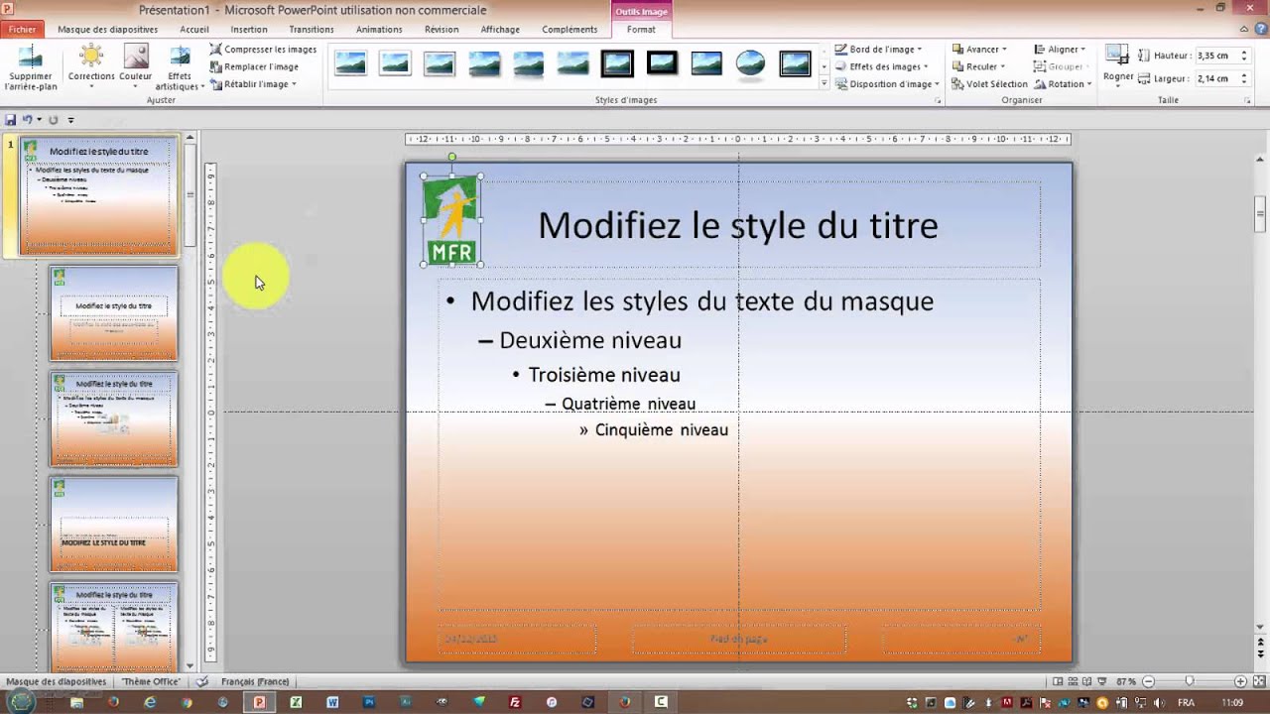The width and height of the screenshot is (1270, 714).
Task: Click the reading view icon in status bar
Action: pyautogui.click(x=1088, y=682)
